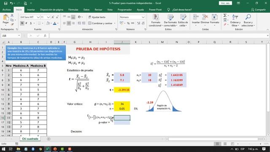Activate the Format Painter brush

[12, 24]
